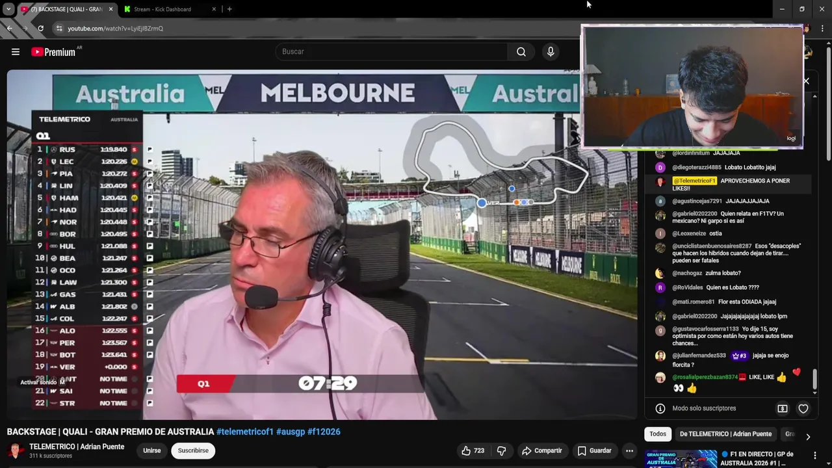Click the search magnifier button
832x468 pixels.
pyautogui.click(x=521, y=52)
